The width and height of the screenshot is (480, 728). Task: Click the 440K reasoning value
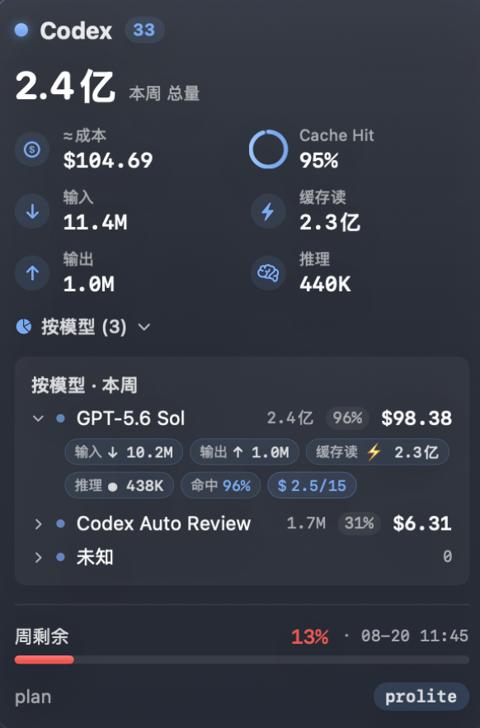[x=325, y=284]
